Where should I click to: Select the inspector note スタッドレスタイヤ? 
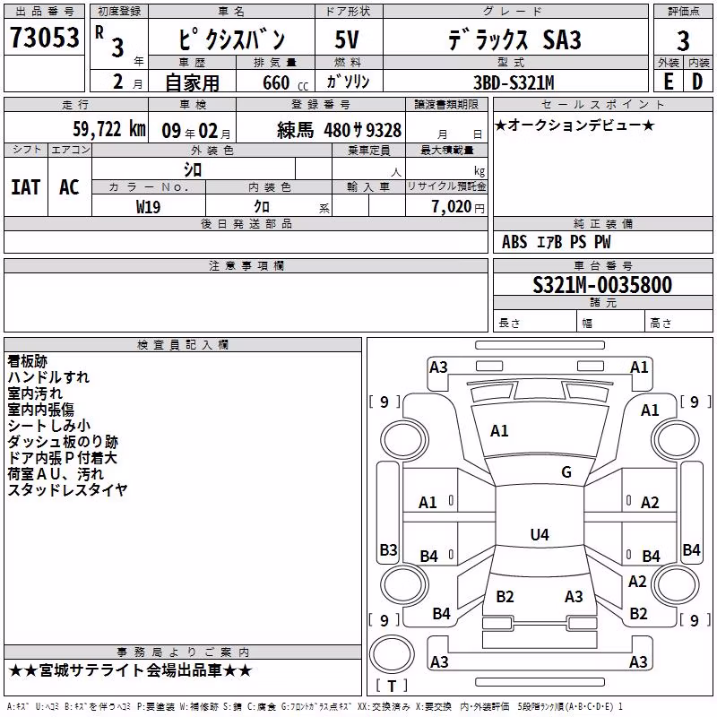(x=68, y=489)
